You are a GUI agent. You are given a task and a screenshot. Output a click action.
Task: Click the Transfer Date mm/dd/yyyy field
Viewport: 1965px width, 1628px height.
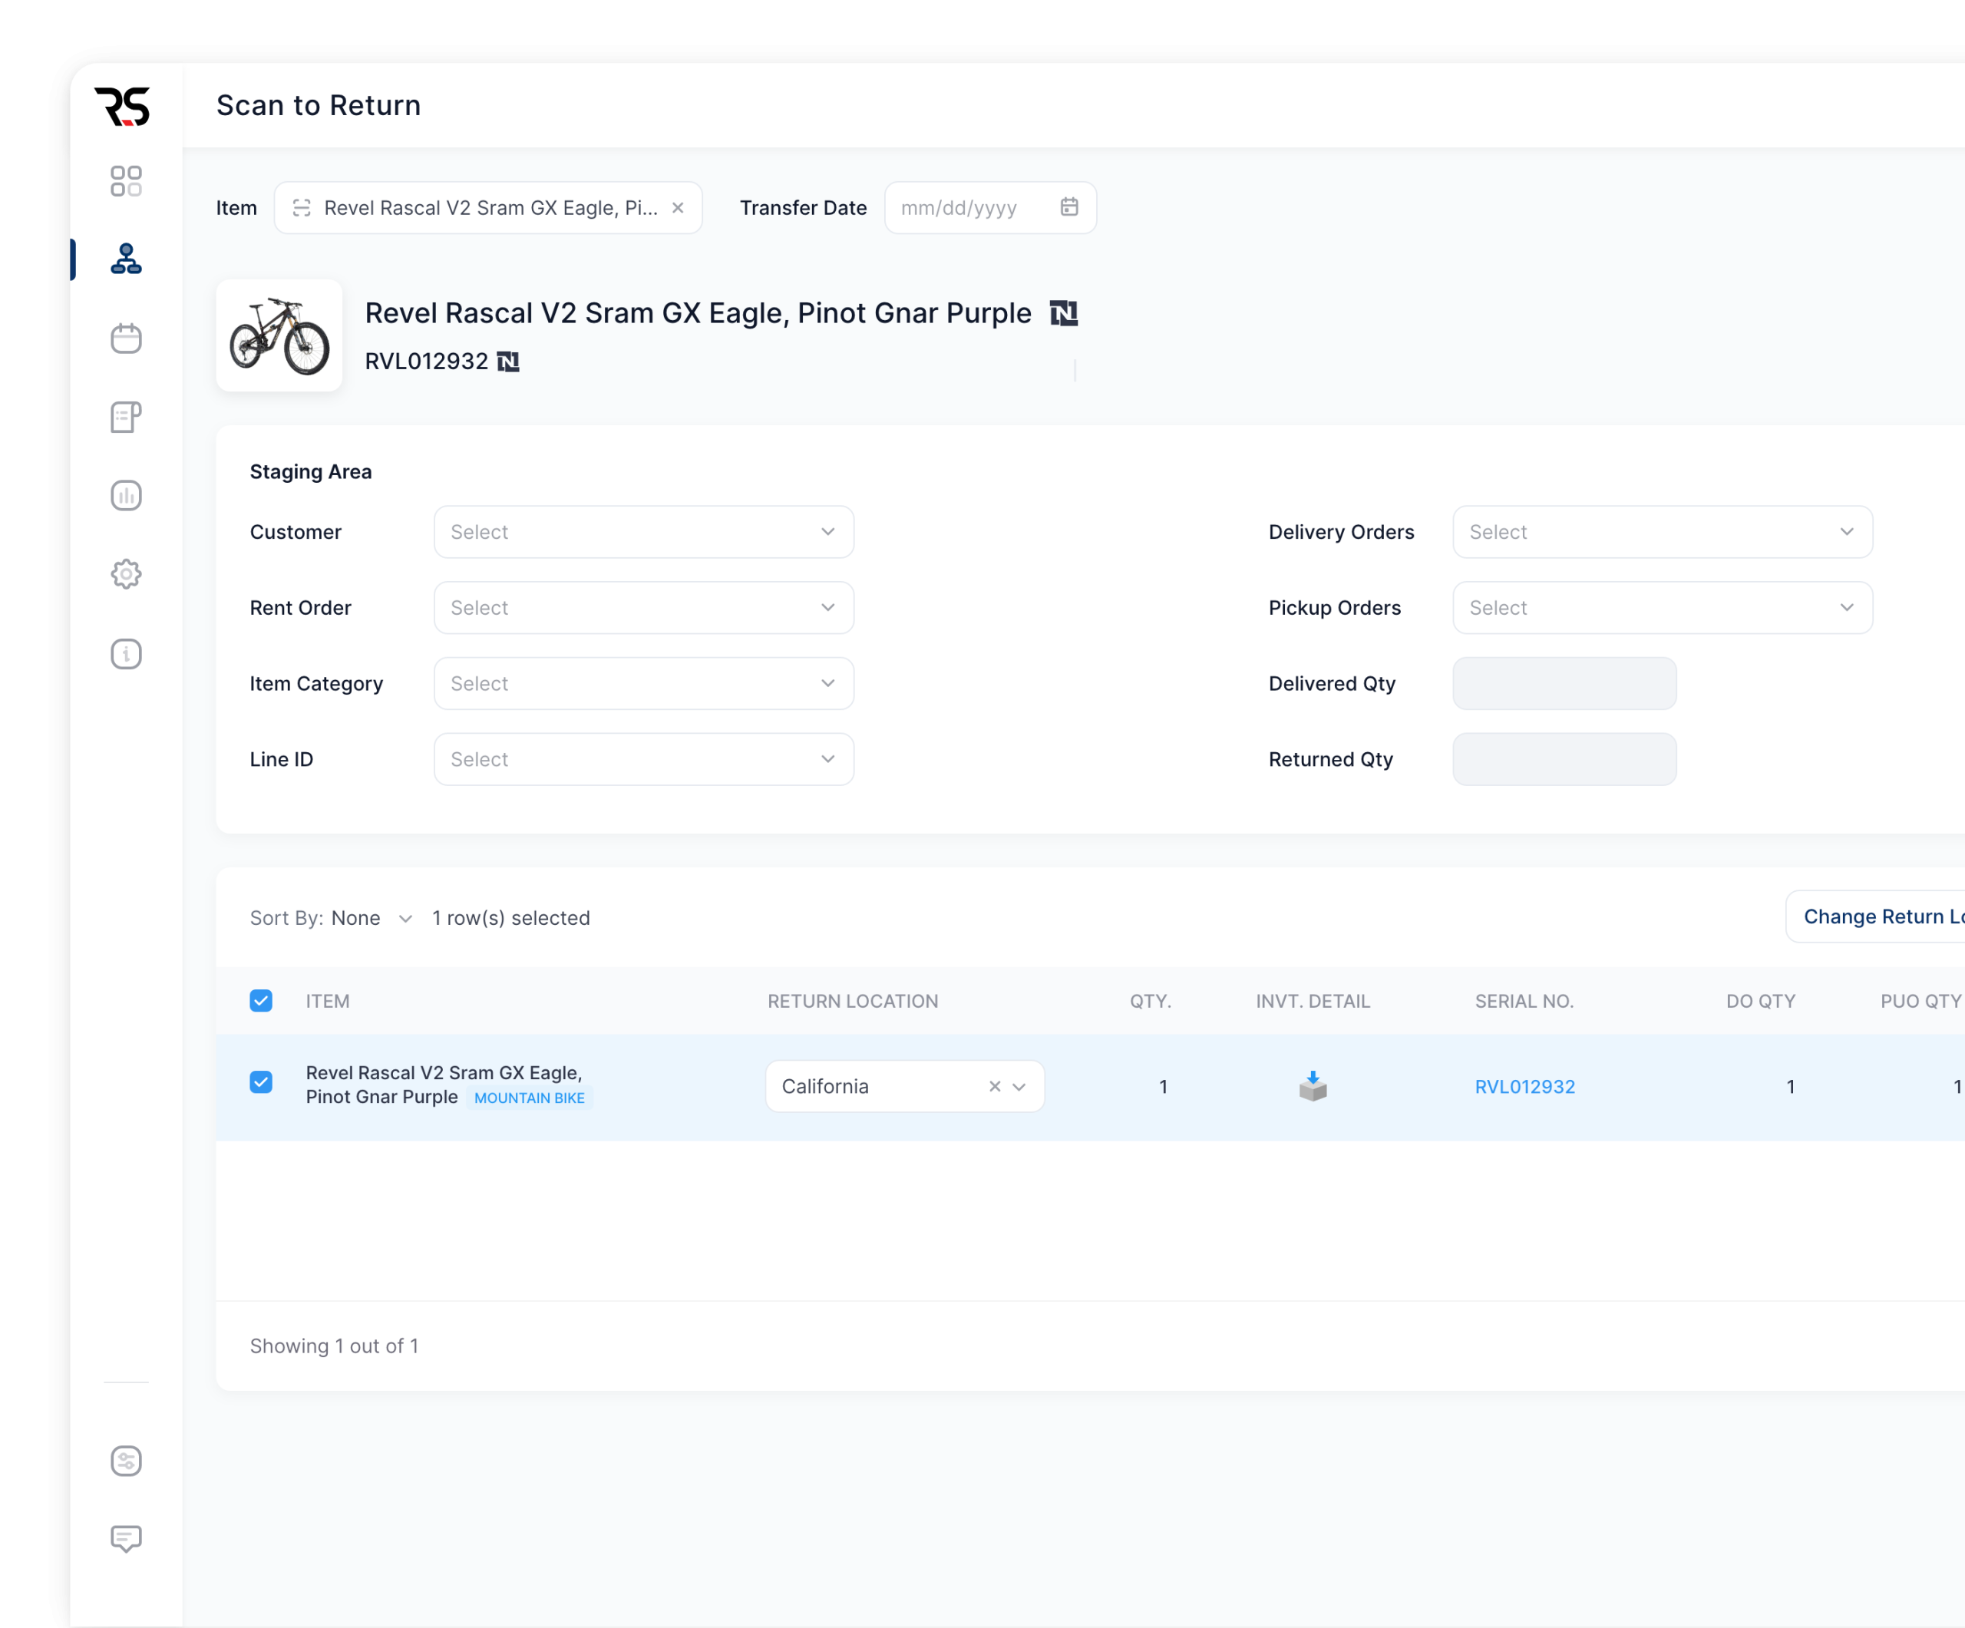pyautogui.click(x=990, y=208)
